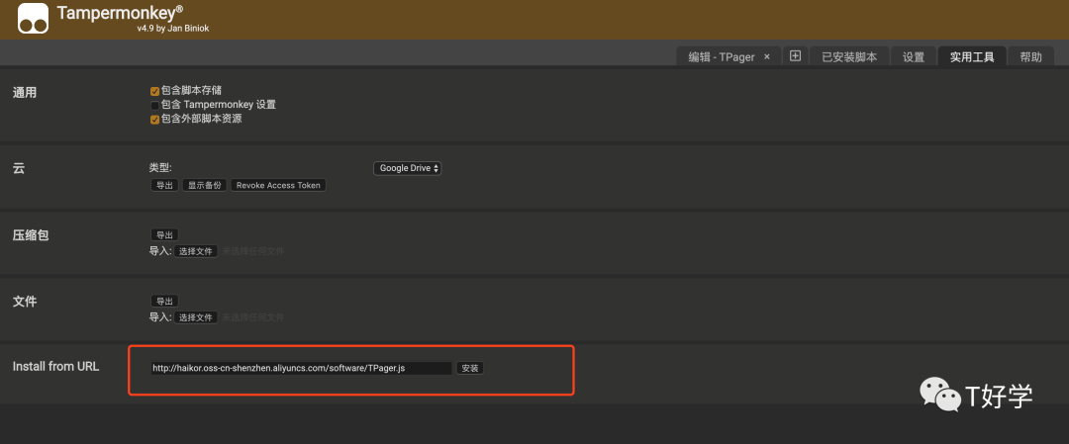Click the 通用 section label

(x=25, y=93)
